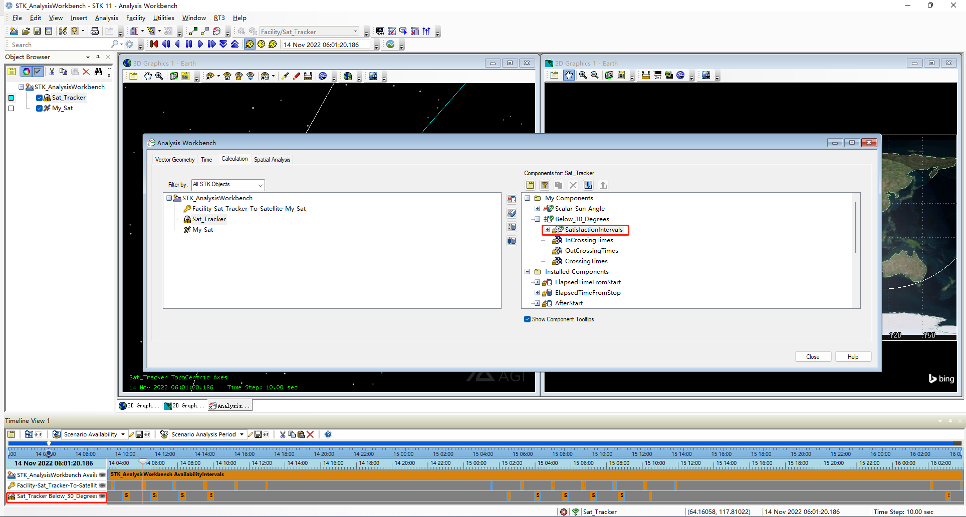Click the Close button in Analysis Workbench
The height and width of the screenshot is (517, 966).
tap(813, 357)
